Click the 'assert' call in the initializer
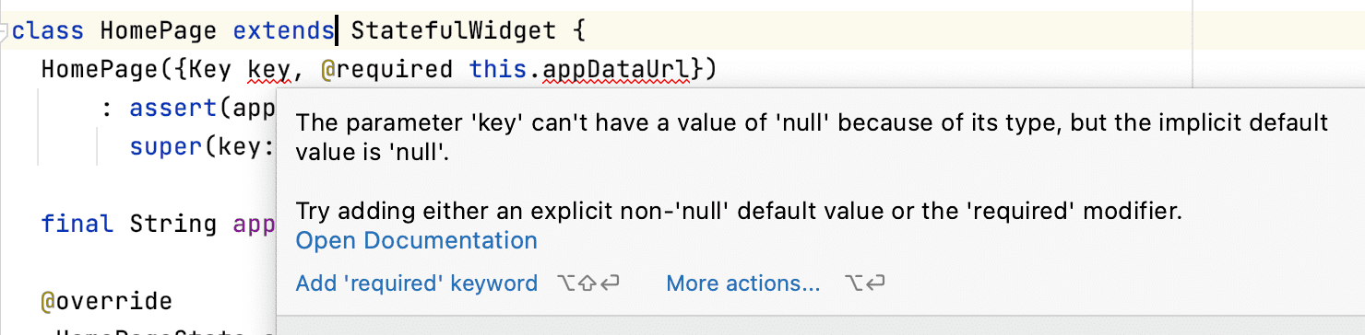Image resolution: width=1365 pixels, height=335 pixels. (173, 108)
